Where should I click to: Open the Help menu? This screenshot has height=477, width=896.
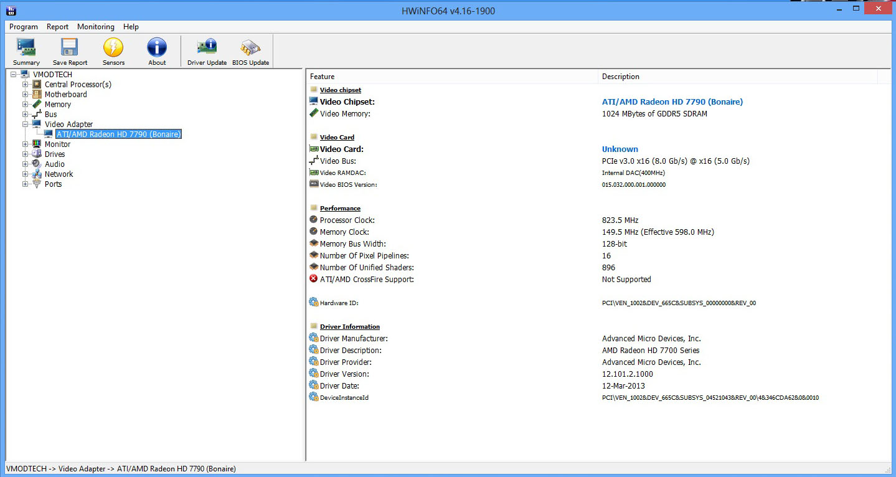[x=131, y=27]
